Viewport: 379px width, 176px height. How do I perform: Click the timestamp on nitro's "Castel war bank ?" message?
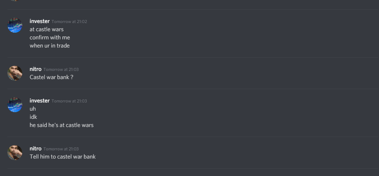point(61,69)
